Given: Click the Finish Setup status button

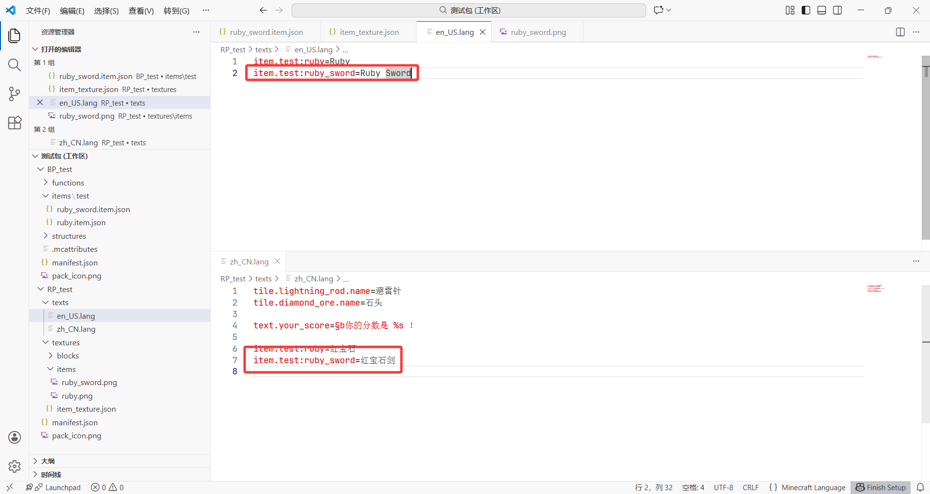Looking at the screenshot, I should tap(881, 487).
